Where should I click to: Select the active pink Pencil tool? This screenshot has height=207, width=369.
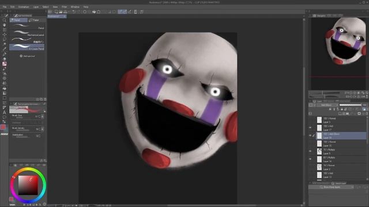[x=4, y=64]
